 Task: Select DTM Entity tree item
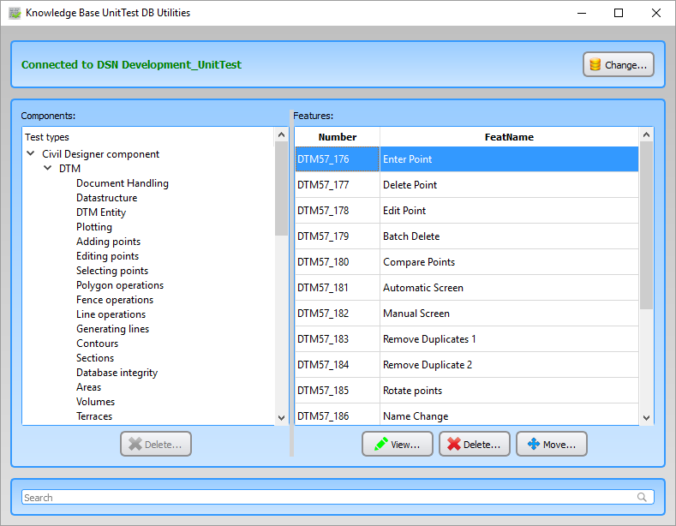click(101, 212)
